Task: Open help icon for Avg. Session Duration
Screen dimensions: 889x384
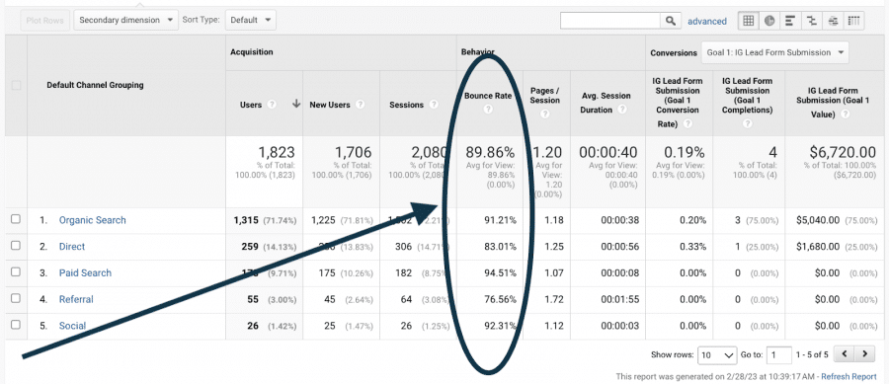Action: 622,110
